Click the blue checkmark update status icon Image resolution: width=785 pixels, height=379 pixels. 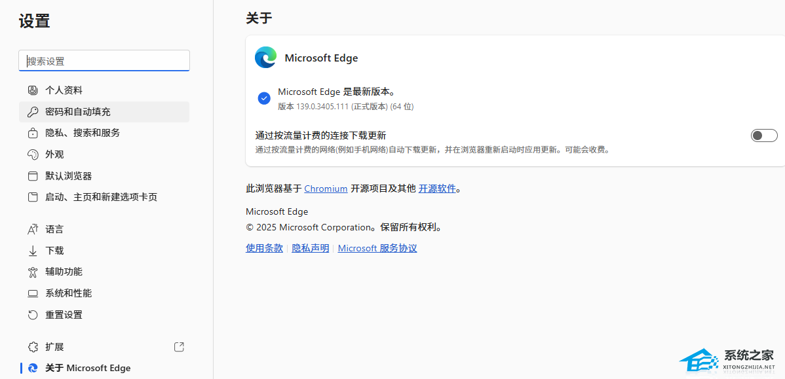(x=264, y=98)
